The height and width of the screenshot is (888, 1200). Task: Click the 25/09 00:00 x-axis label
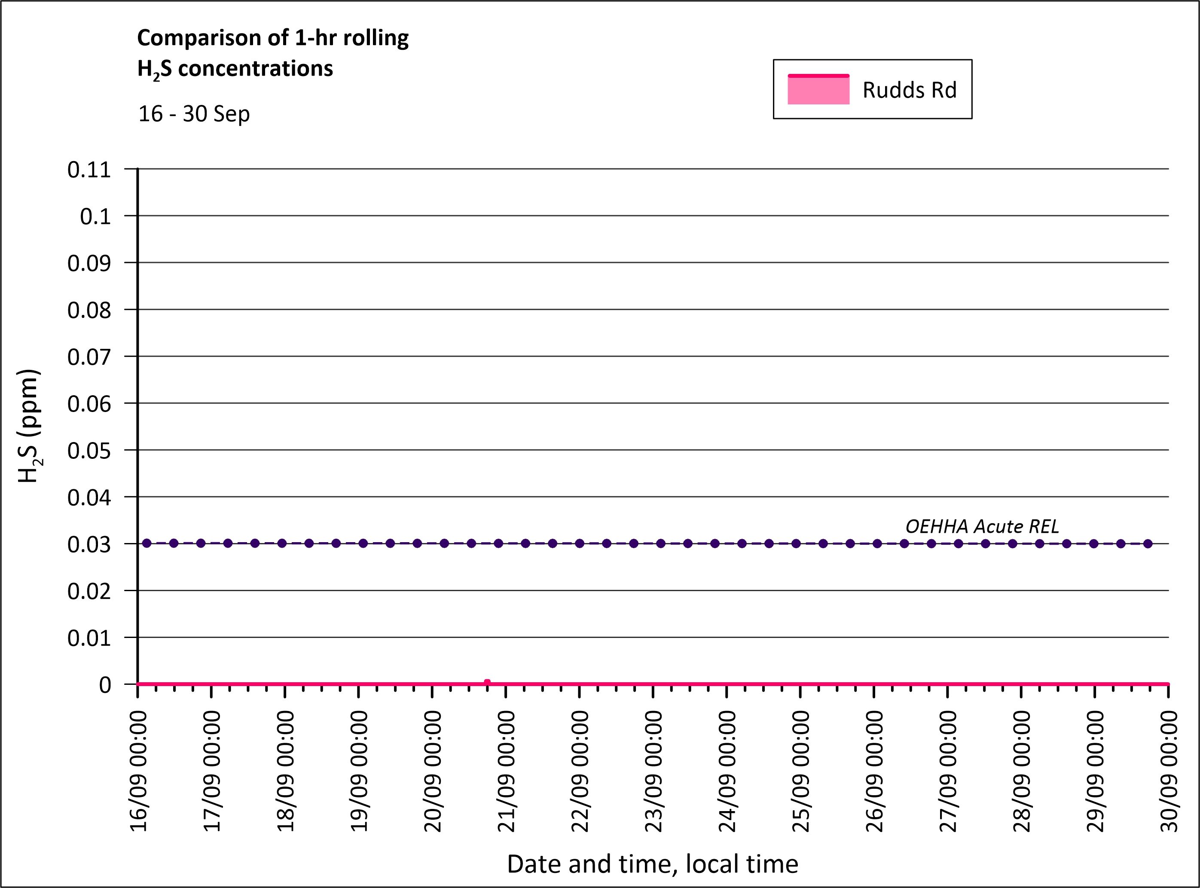point(800,771)
